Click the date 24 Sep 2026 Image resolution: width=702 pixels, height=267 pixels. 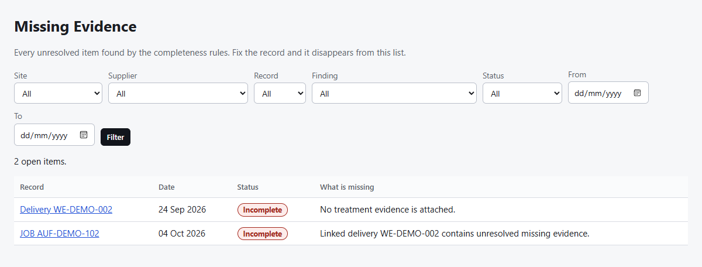click(x=182, y=210)
